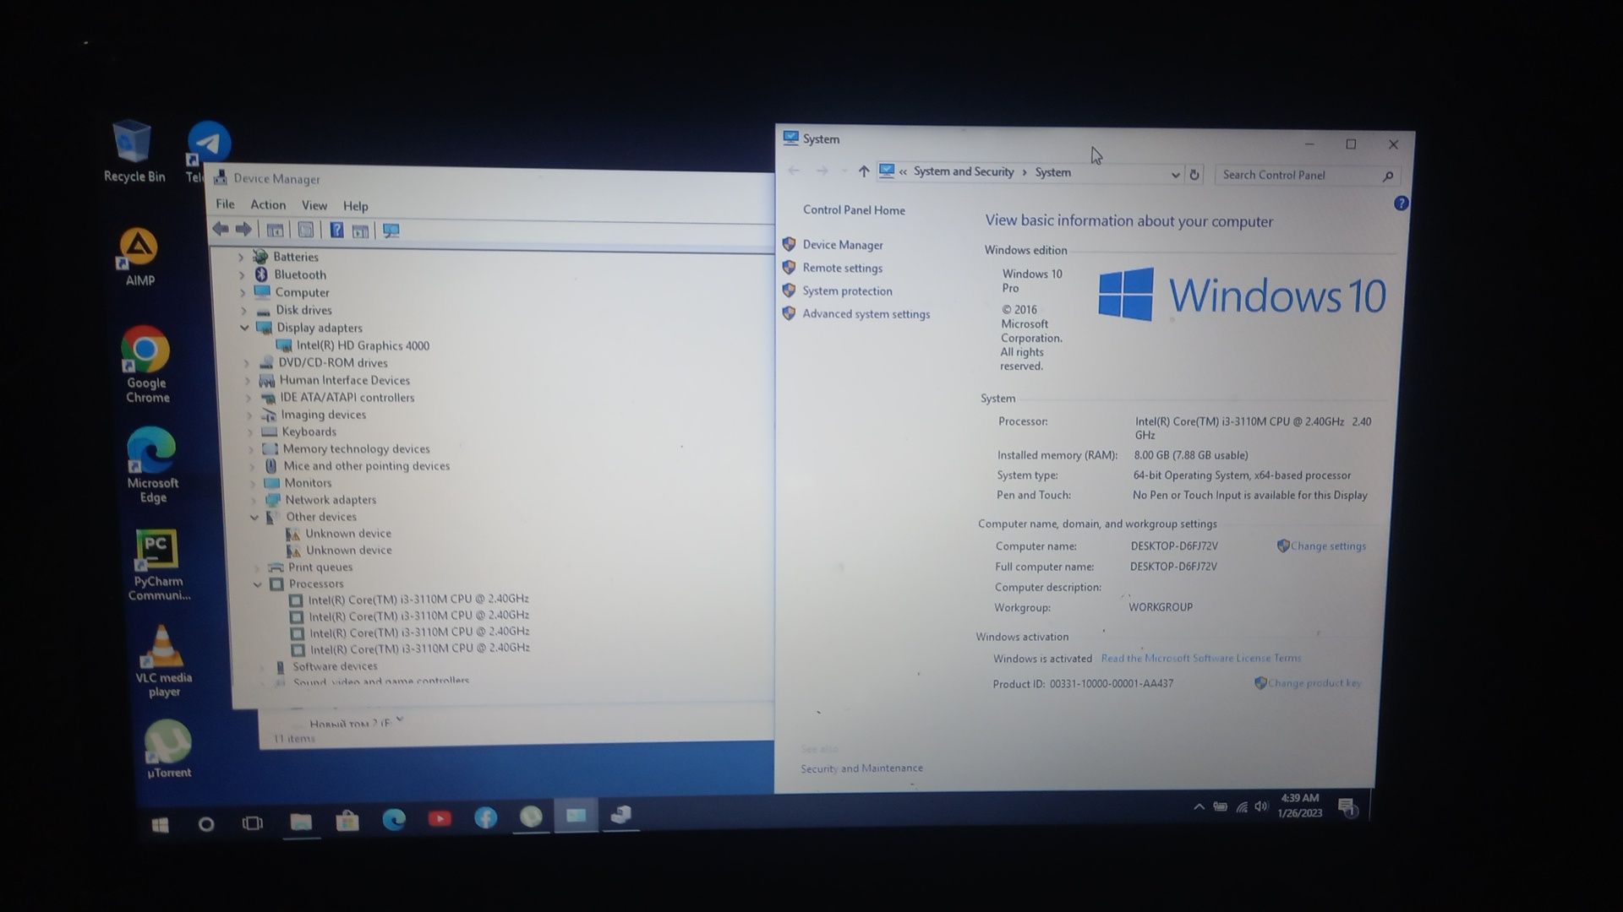Launch Google Chrome from the desktop

(x=147, y=365)
